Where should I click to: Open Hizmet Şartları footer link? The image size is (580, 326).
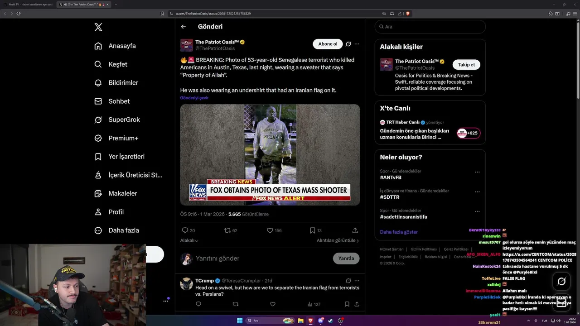click(x=391, y=249)
